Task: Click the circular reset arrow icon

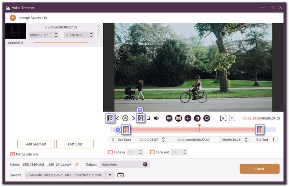Action: coord(207,118)
